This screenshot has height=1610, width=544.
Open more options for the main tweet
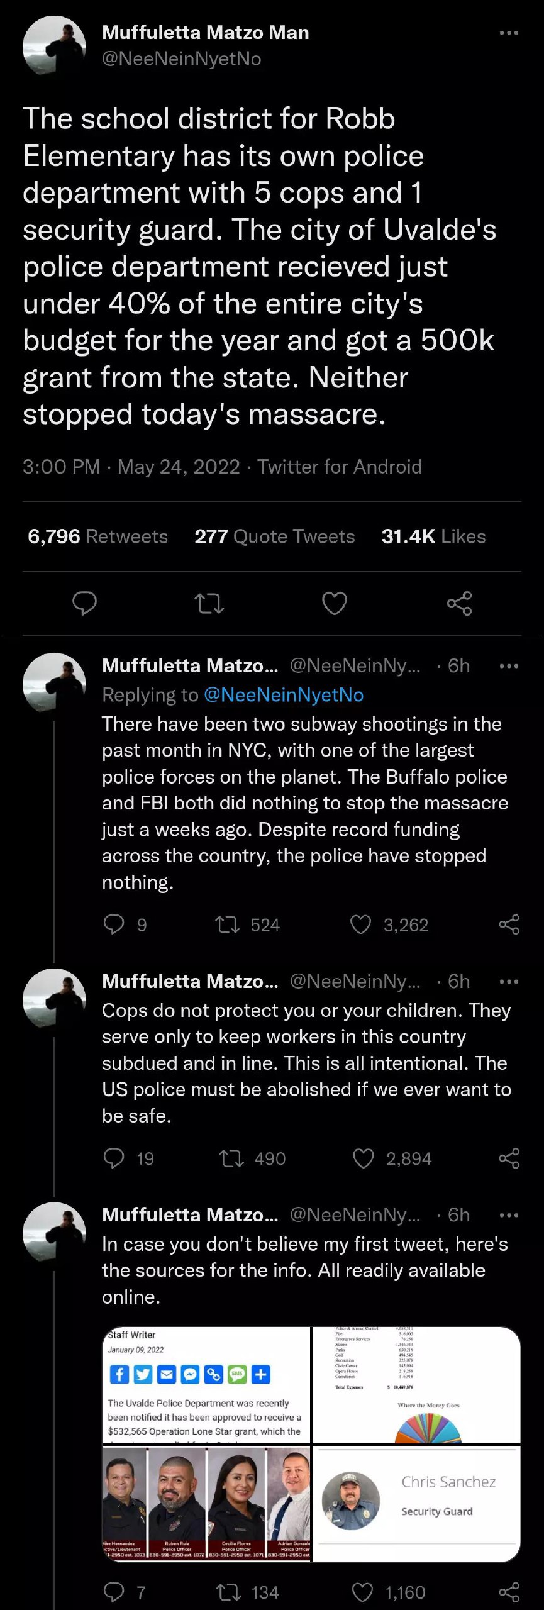508,33
